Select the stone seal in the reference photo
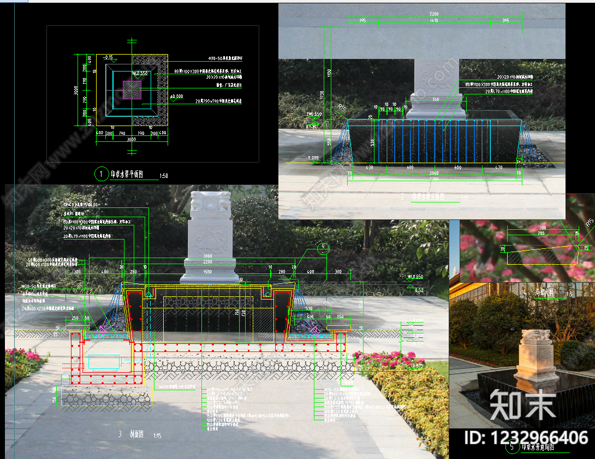This screenshot has width=595, height=459. (536, 355)
